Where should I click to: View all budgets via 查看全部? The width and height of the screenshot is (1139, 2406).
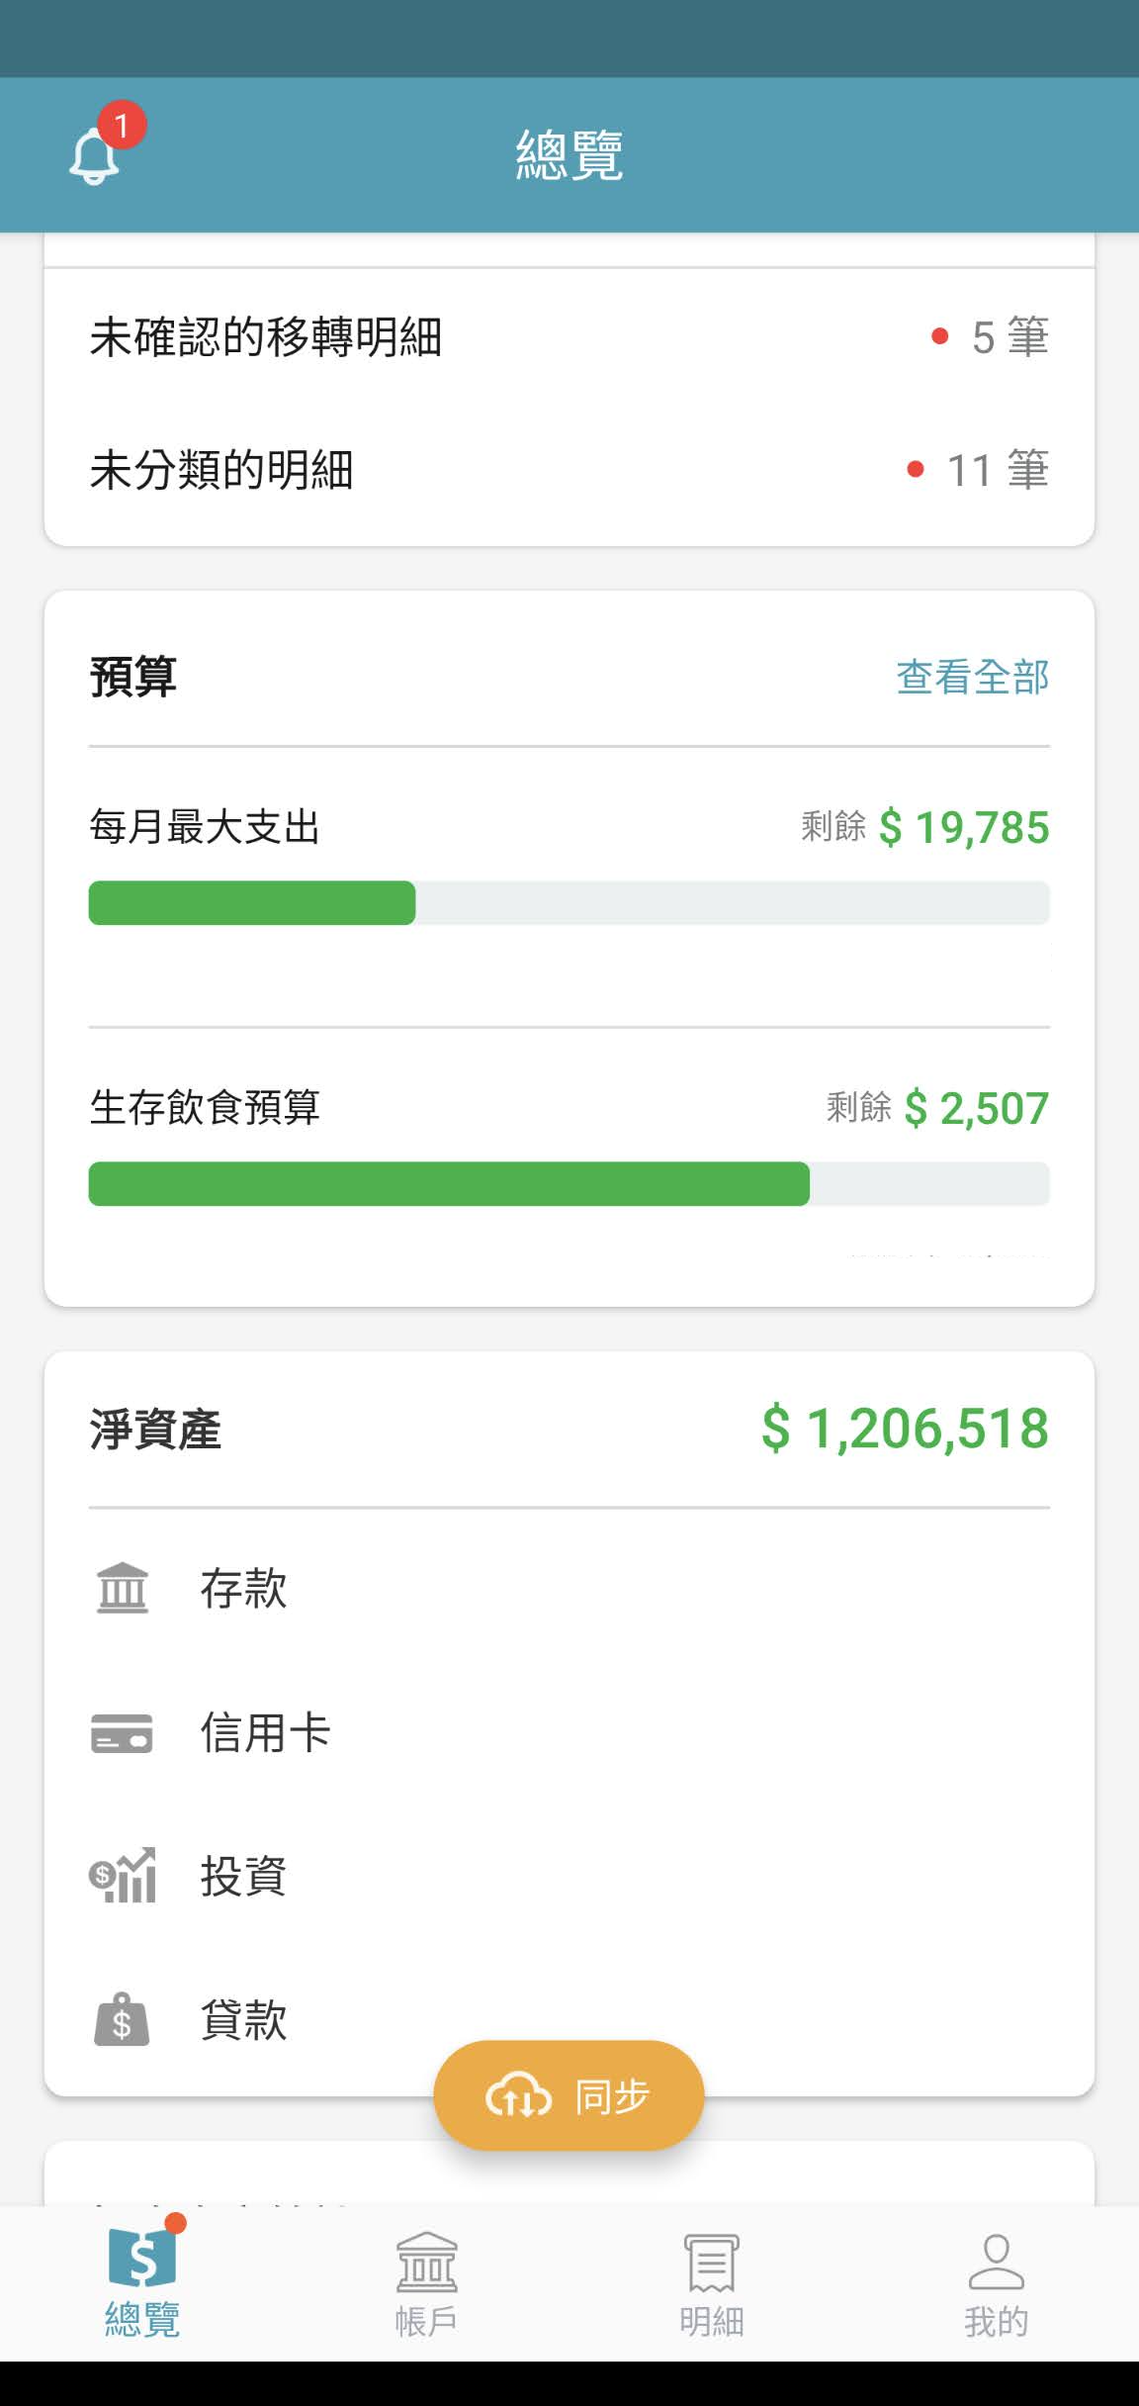[x=972, y=678]
